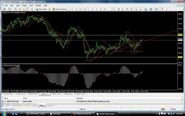The height and width of the screenshot is (116, 185).
Task: Click the New Chart toolbar icon
Action: [x=4, y=9]
